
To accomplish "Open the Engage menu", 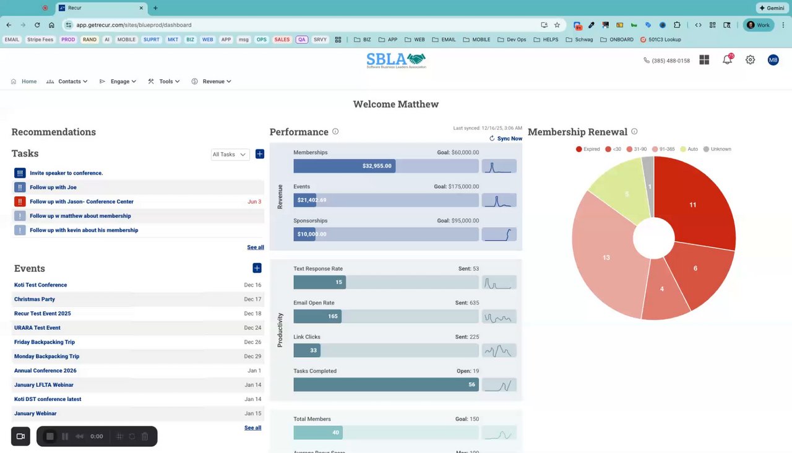I will click(118, 81).
